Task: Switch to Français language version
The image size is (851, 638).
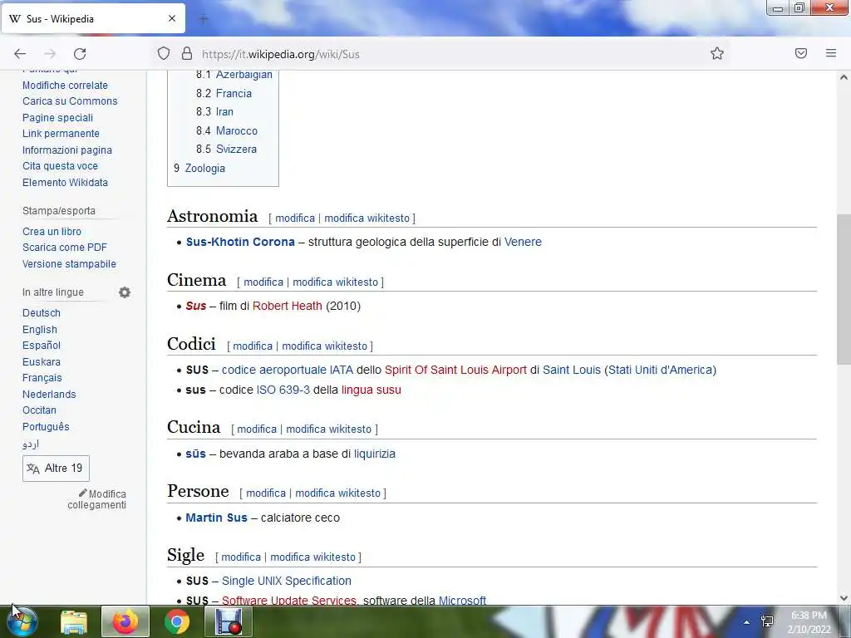Action: 42,378
